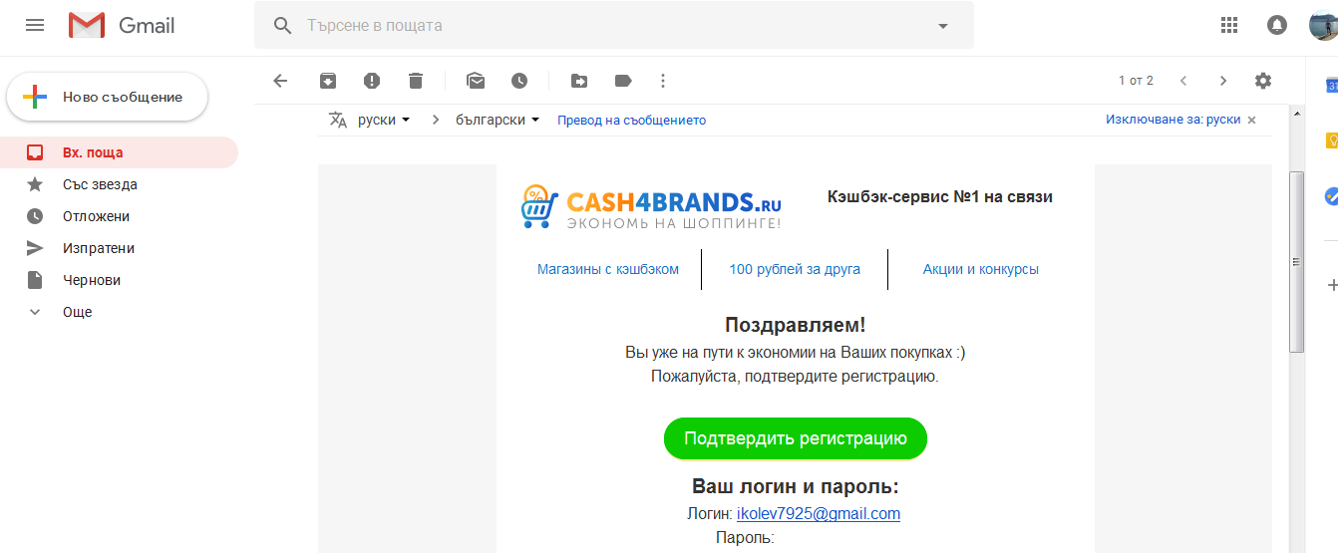Open Keep notes side panel icon
Viewport: 1338px width, 553px height.
pyautogui.click(x=1330, y=140)
